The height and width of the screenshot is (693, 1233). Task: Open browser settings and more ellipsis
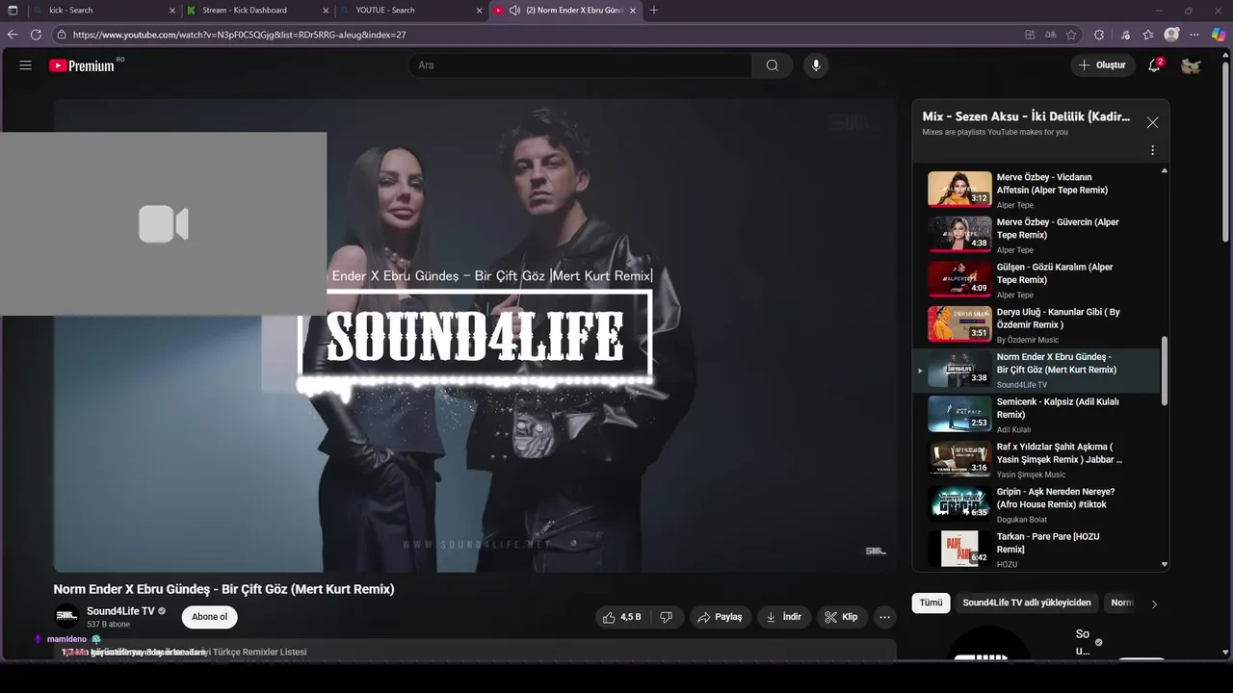point(1194,35)
